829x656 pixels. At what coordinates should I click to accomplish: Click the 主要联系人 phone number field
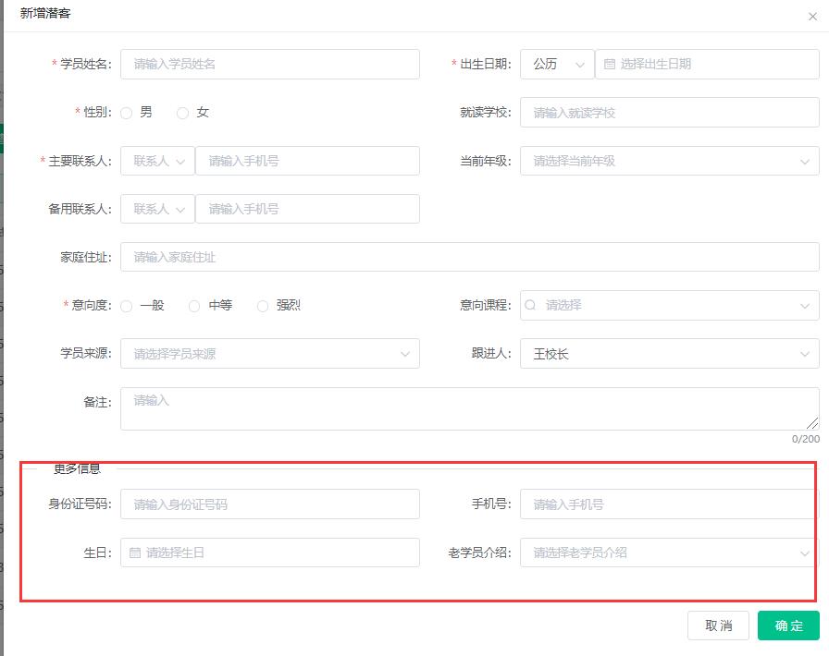(307, 161)
